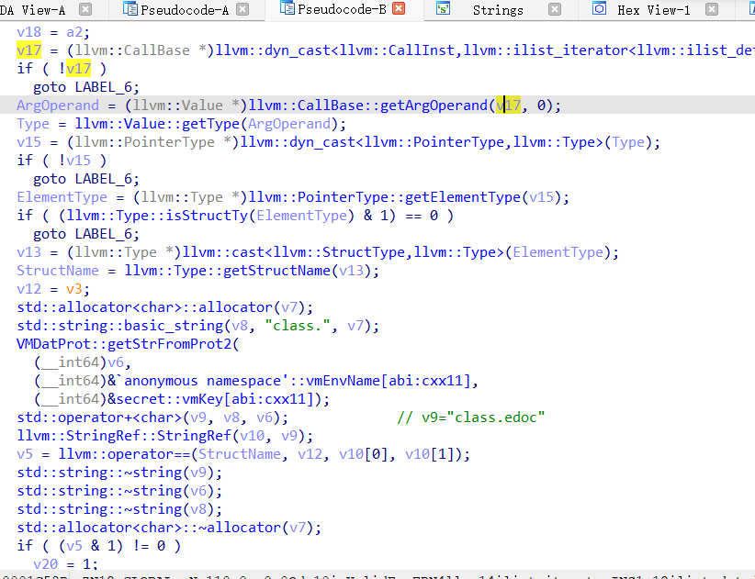
Task: Click the VMDatProt::getStrFromProt2 function name
Action: (x=124, y=344)
